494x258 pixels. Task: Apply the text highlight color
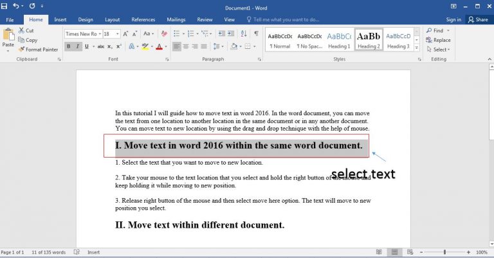click(145, 46)
